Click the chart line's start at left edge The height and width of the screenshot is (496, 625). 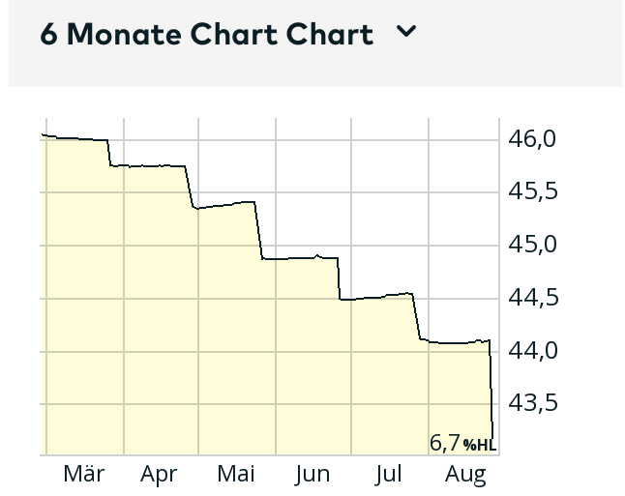point(45,135)
